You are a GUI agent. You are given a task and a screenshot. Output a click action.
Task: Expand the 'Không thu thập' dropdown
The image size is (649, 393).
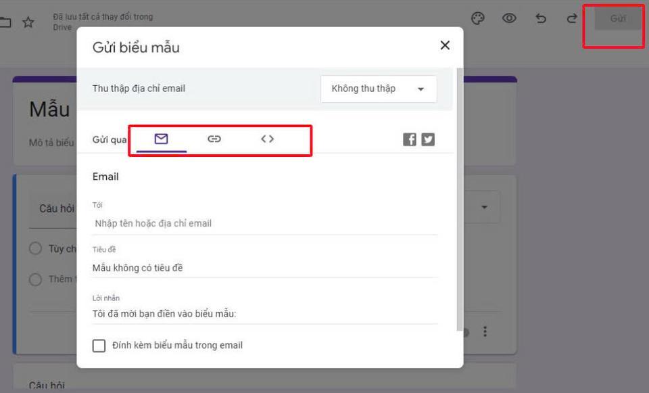[379, 89]
